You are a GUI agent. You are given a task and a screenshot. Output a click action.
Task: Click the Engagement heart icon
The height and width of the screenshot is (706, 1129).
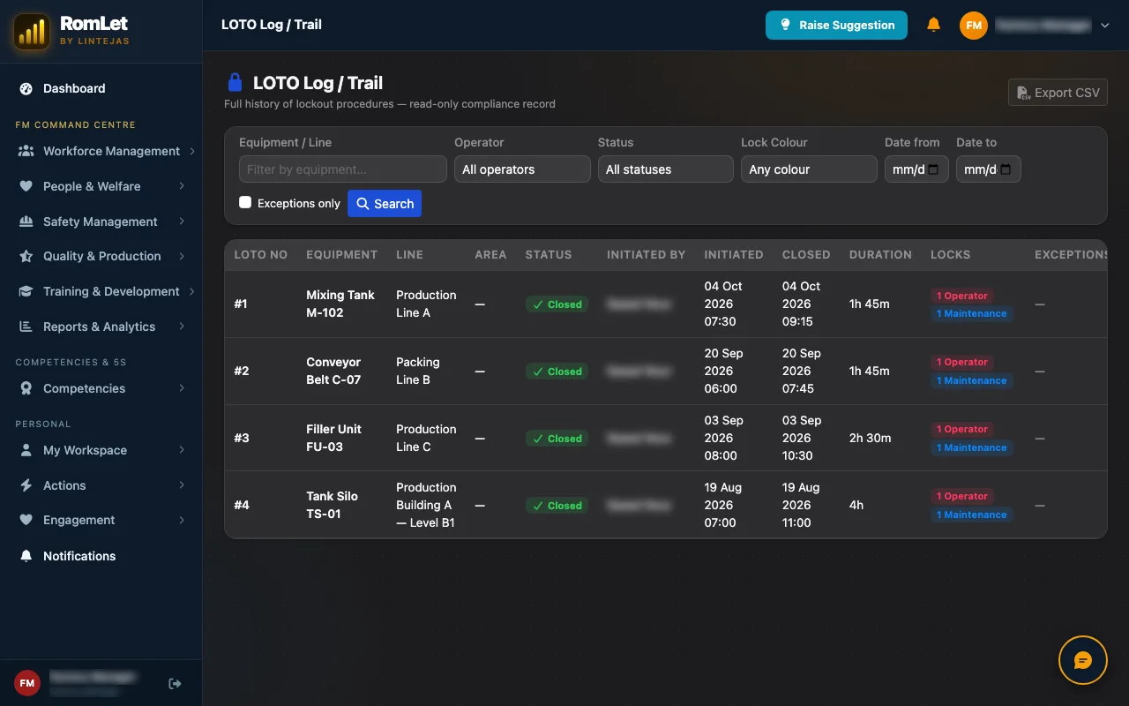tap(26, 520)
